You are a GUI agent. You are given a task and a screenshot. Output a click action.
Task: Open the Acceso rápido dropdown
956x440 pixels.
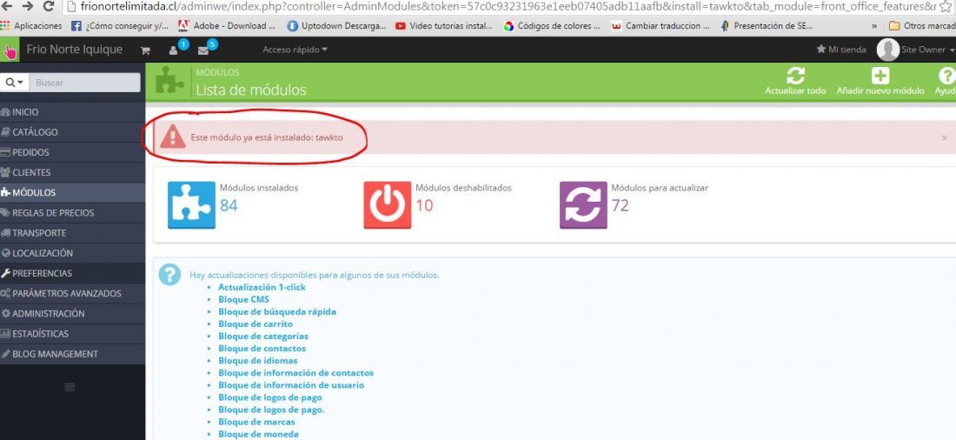tap(295, 50)
